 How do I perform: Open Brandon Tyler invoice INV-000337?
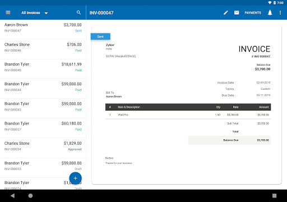pos(43,128)
